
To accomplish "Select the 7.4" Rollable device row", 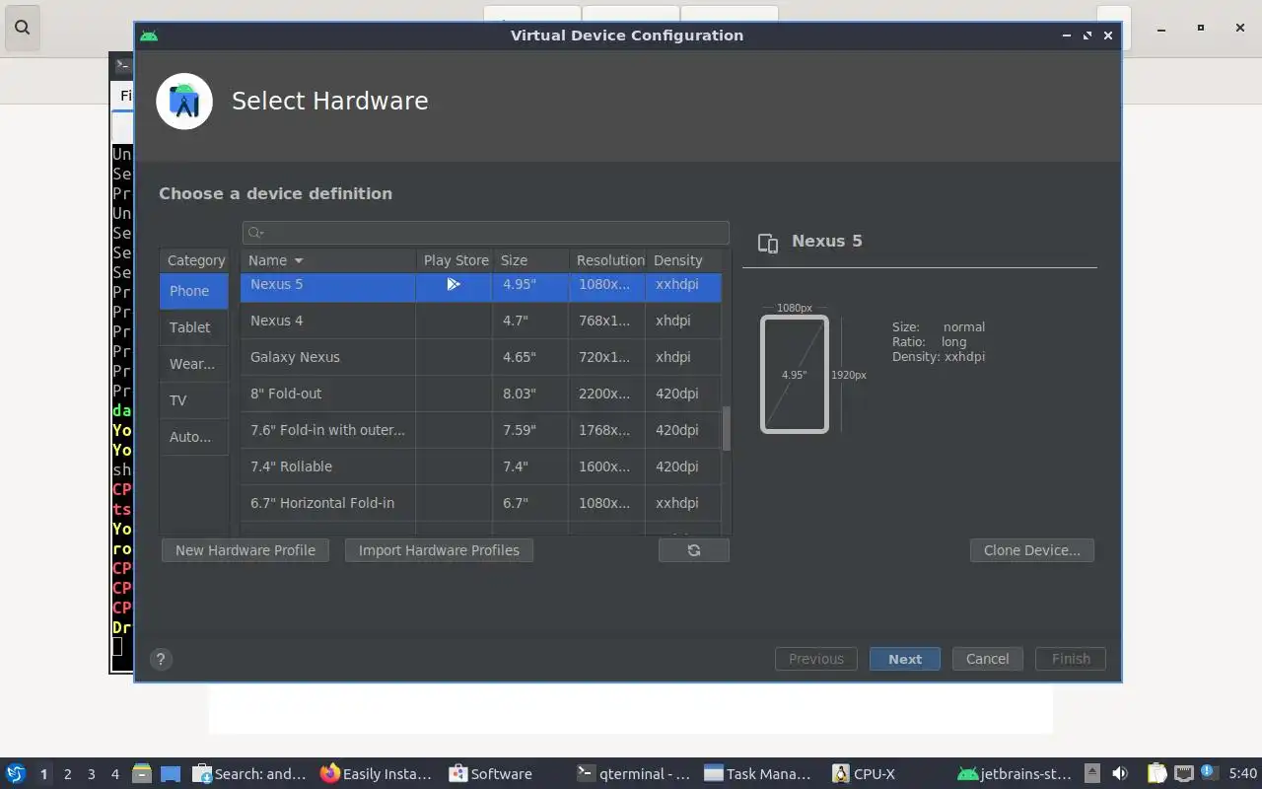I will pos(481,466).
